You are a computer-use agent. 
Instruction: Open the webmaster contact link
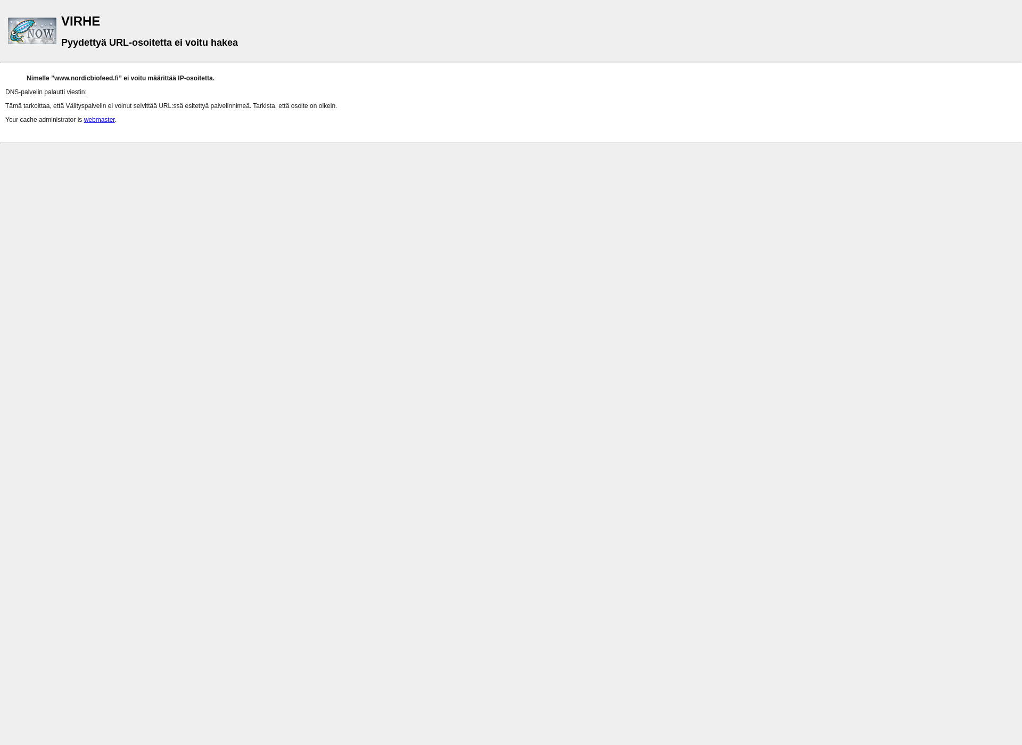click(98, 119)
